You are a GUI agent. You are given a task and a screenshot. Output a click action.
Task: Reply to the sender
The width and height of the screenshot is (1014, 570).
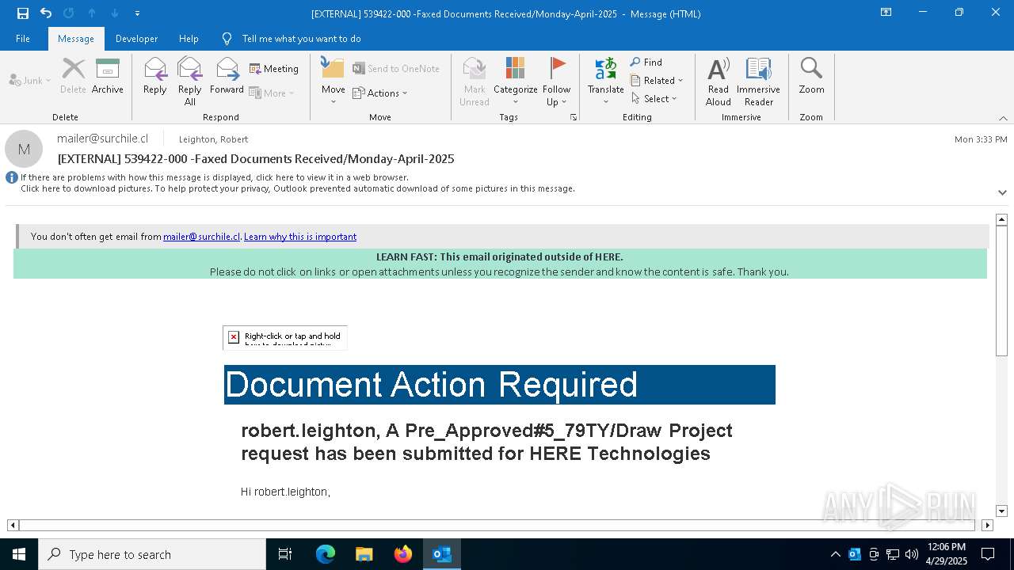pos(155,77)
